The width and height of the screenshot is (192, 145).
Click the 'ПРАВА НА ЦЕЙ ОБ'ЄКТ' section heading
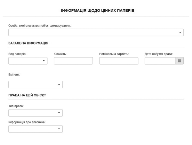27,95
